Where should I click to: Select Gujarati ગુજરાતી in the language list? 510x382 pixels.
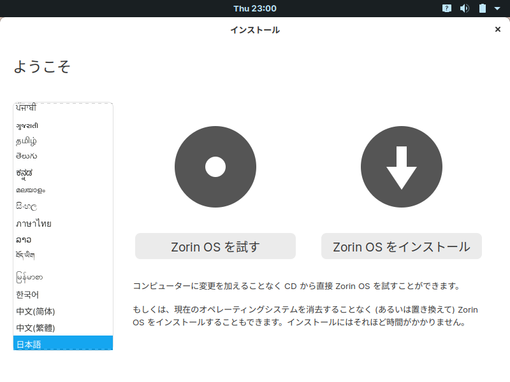[x=63, y=125]
